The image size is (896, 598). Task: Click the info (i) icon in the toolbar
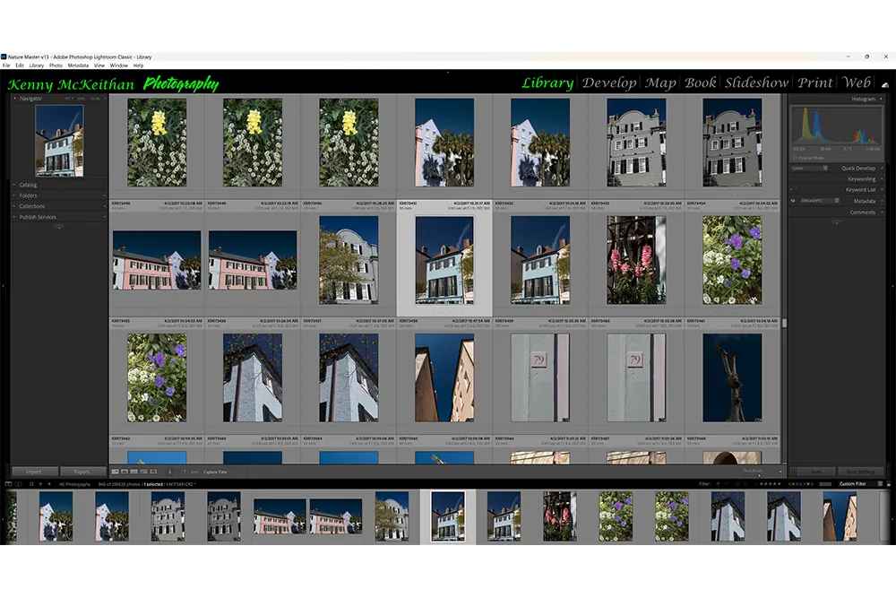[170, 471]
